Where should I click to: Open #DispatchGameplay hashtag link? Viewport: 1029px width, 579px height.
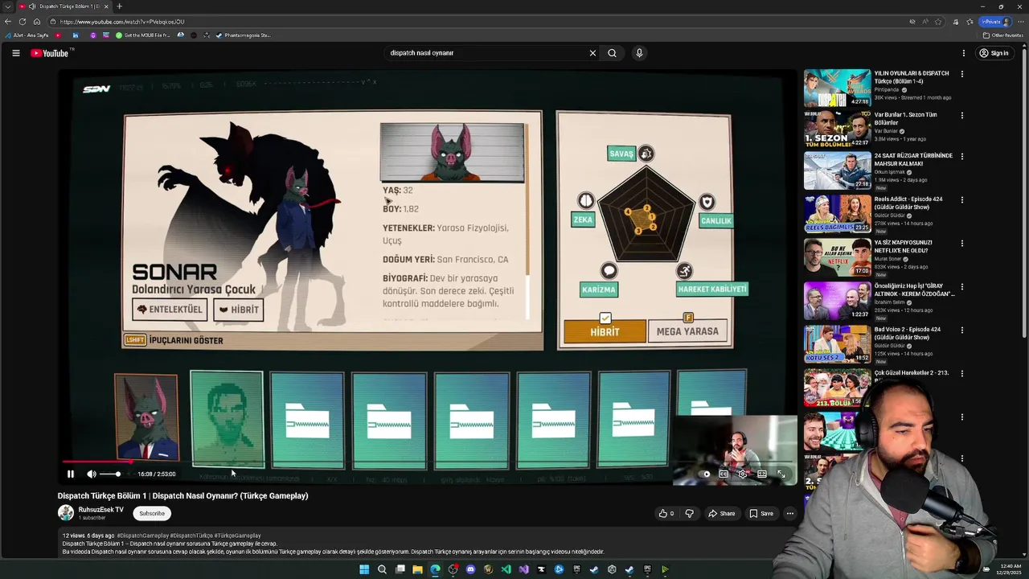(142, 536)
